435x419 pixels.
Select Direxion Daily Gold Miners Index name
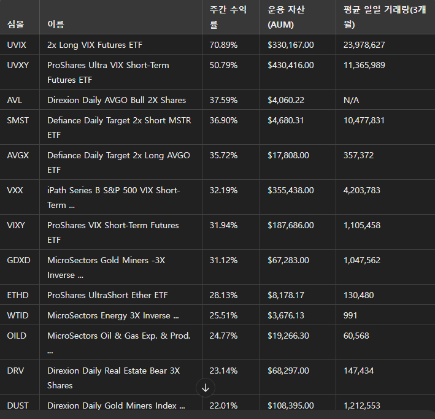pos(116,406)
